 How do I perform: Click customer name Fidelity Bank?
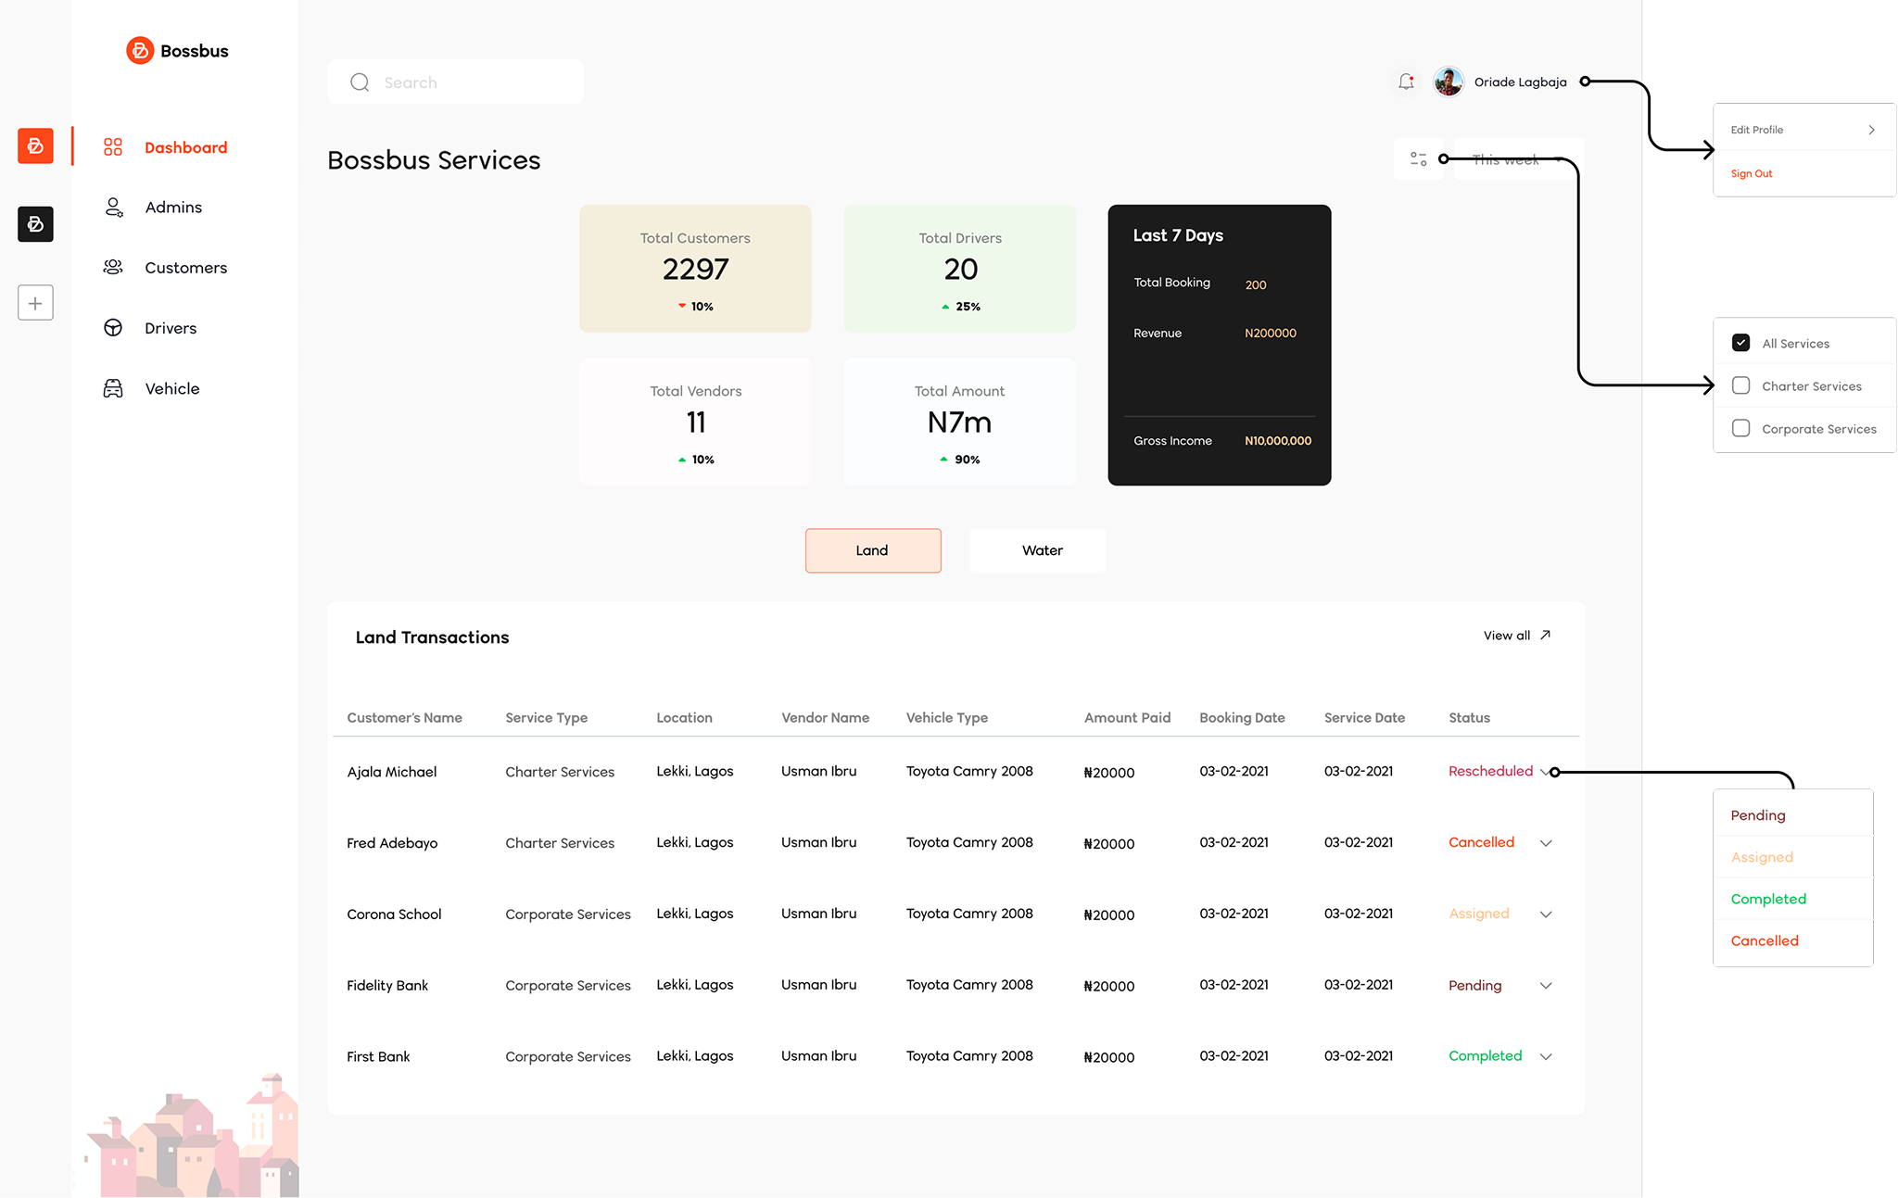387,986
